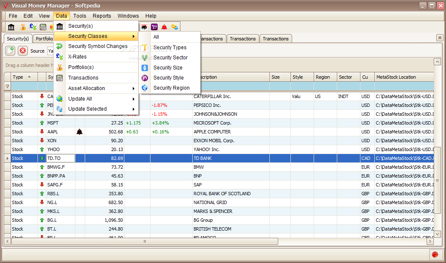The image size is (446, 263).
Task: Choose All in the Security Classes submenu
Action: (170, 37)
